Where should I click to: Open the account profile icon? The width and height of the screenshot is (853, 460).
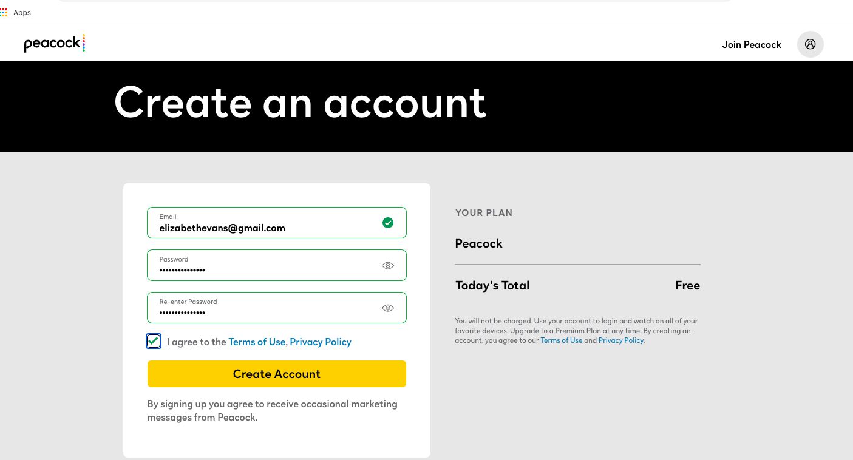tap(810, 44)
